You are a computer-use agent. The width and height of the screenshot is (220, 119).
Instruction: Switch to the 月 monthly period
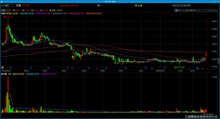click(183, 10)
